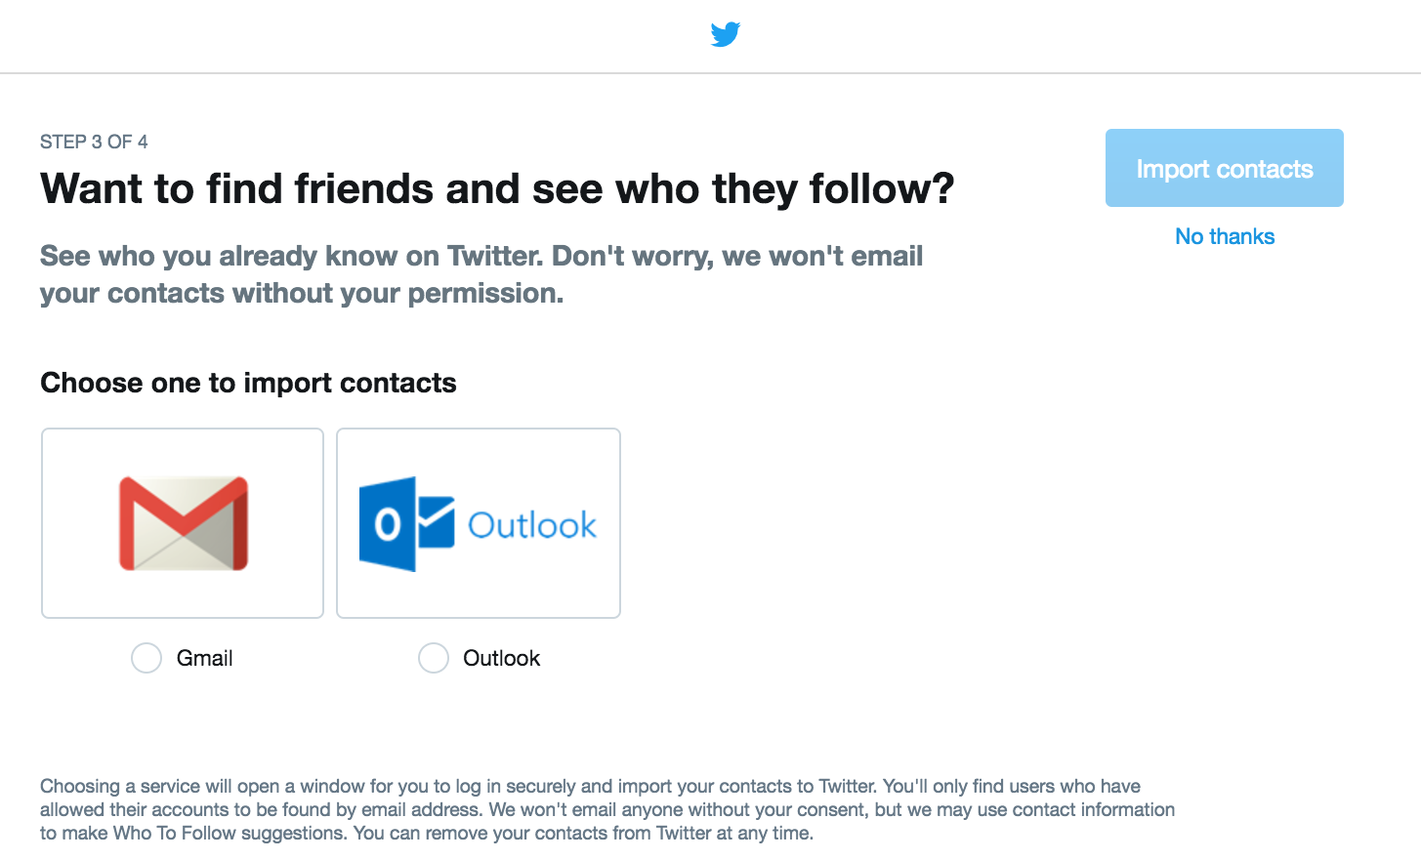The image size is (1421, 860).
Task: Select the Gmail radio button
Action: coord(146,658)
